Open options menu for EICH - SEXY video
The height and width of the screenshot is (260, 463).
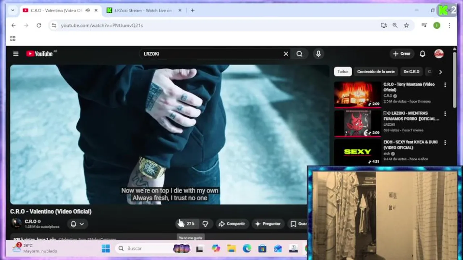point(445,143)
